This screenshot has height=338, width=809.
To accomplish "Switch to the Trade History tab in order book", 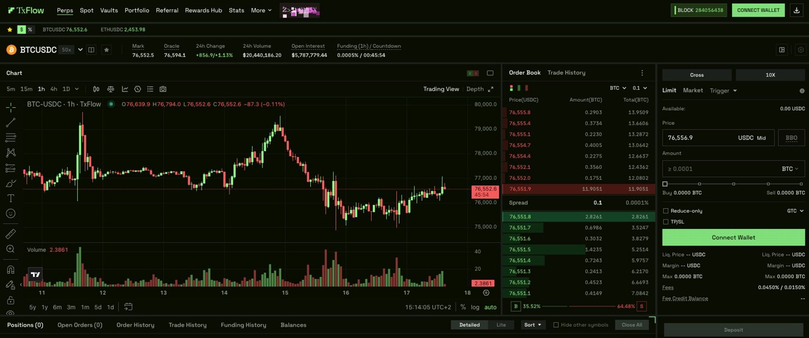I will coord(566,73).
